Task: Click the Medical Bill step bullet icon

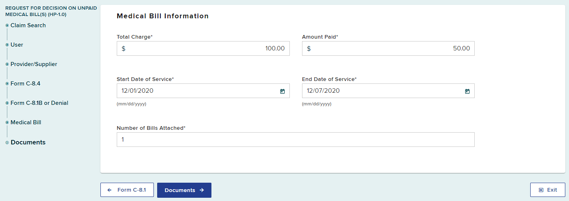Action: pos(7,122)
